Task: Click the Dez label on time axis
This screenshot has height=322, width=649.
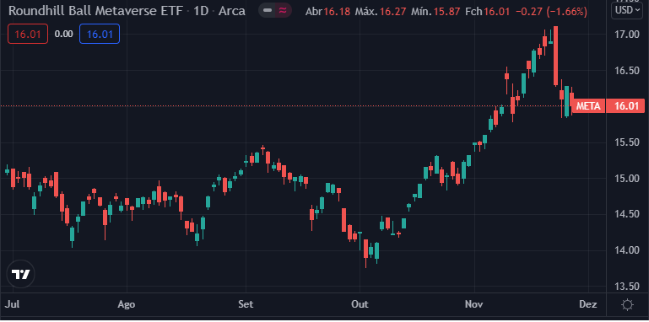Action: pyautogui.click(x=588, y=304)
